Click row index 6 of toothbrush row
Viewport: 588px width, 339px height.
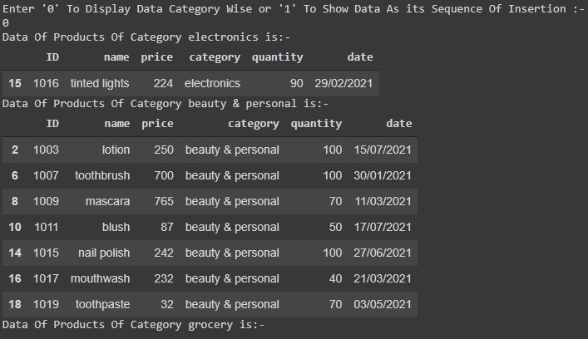point(15,175)
